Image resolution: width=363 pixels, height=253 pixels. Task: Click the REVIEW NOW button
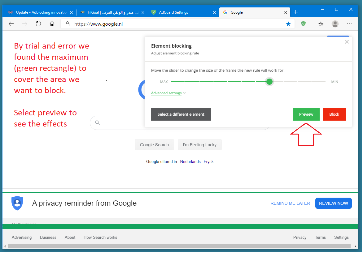pyautogui.click(x=333, y=203)
